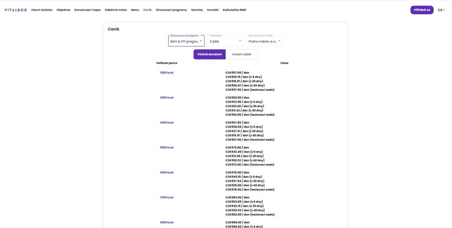Click price CZK527.31 / den (z 20 dny)
The image size is (452, 228).
point(245,131)
